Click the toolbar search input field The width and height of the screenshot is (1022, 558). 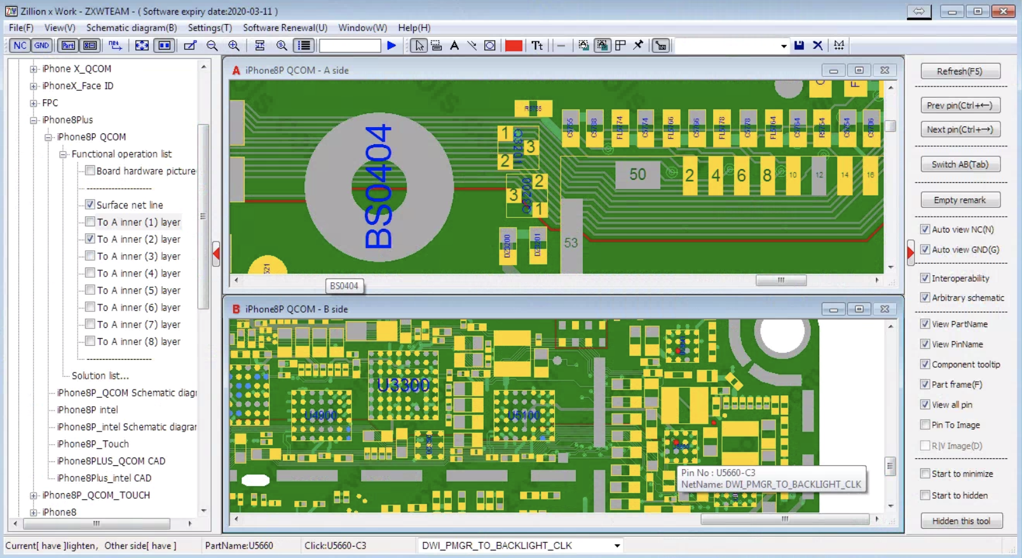(x=350, y=46)
